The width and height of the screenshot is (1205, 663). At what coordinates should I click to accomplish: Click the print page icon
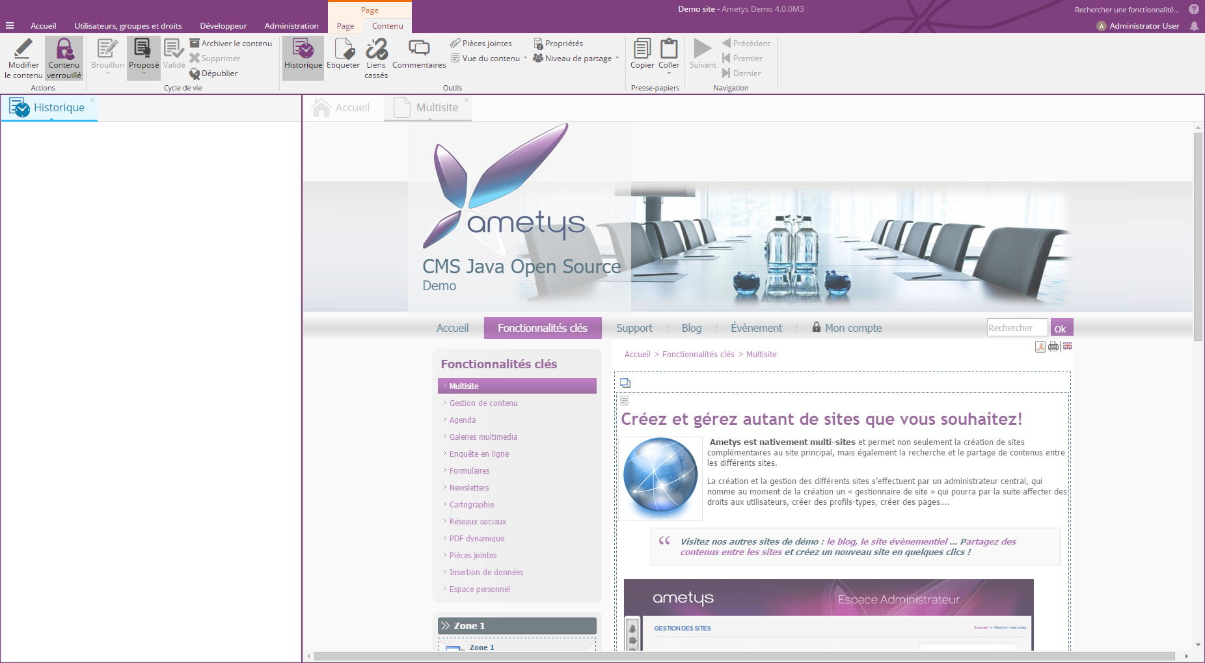1053,346
